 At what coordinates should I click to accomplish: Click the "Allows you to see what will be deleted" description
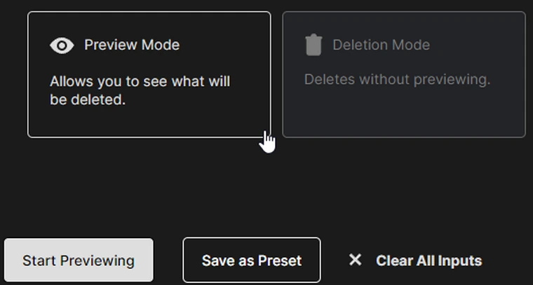click(140, 90)
